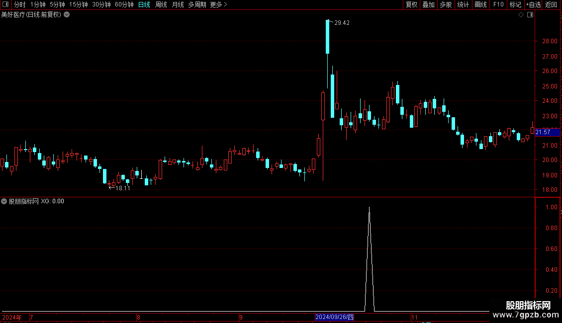Click the 2024年 label on time axis
This screenshot has height=323, width=562.
(12, 318)
